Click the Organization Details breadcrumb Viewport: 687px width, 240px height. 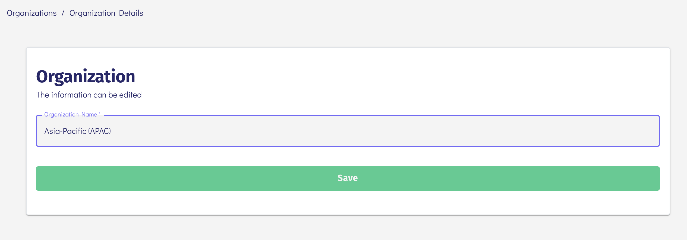point(106,13)
